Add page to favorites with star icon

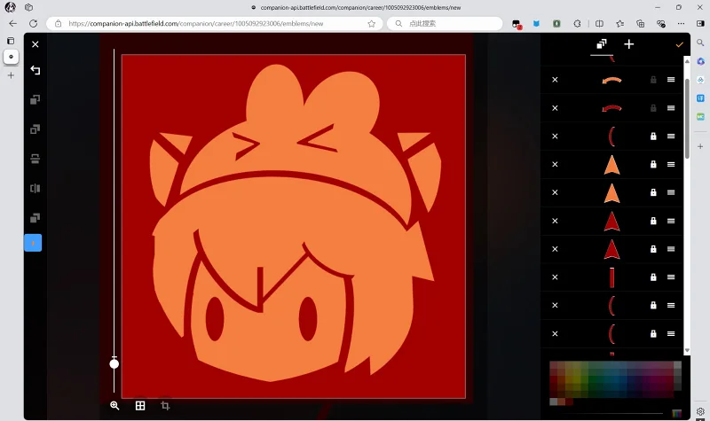(x=371, y=24)
